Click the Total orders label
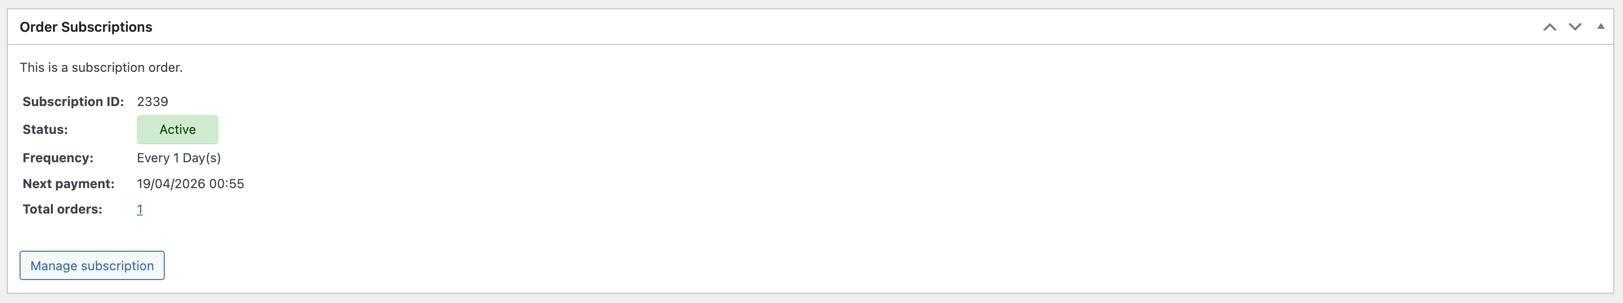 tap(63, 209)
